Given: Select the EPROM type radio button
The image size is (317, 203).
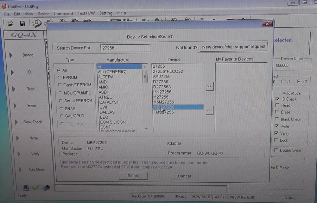Looking at the screenshot, I should coord(59,77).
